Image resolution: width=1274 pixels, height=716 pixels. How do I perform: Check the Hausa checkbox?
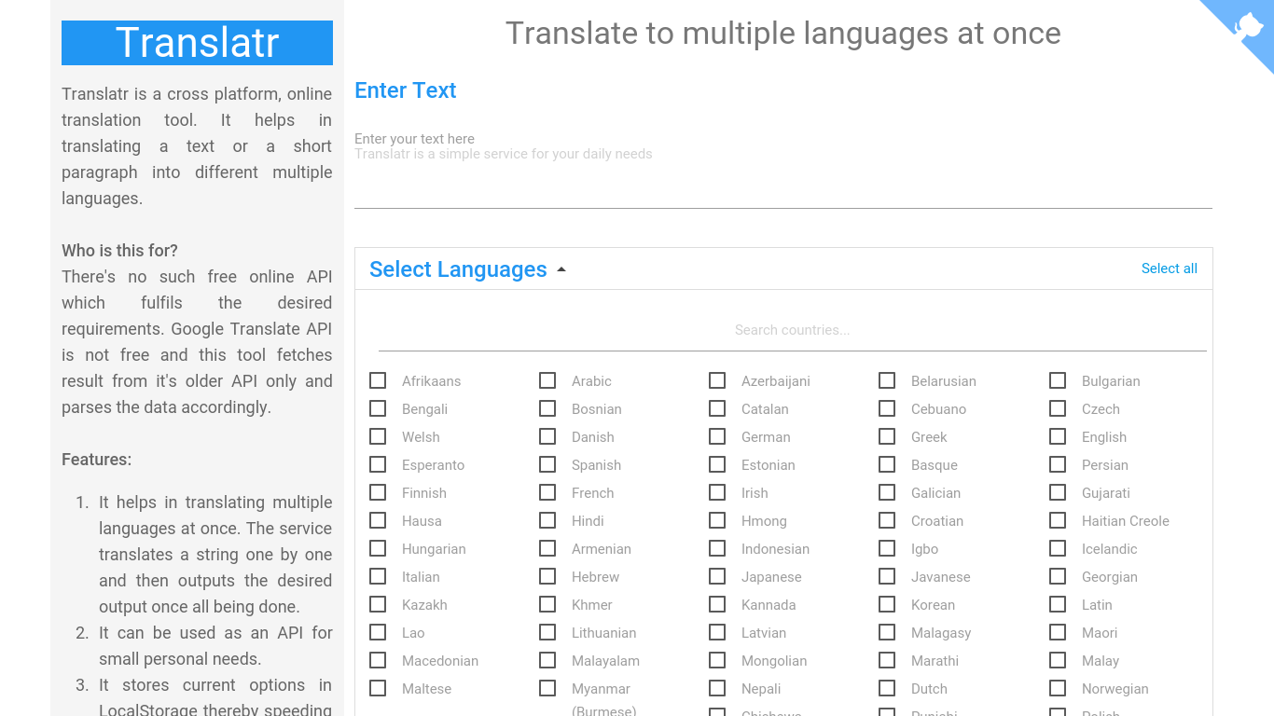coord(378,520)
